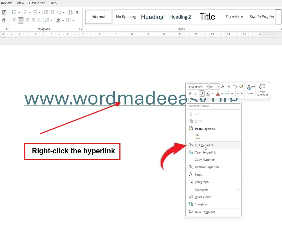Screen dimensions: 282x231
Task: Apply the Subtle Emphasis style
Action: point(262,17)
